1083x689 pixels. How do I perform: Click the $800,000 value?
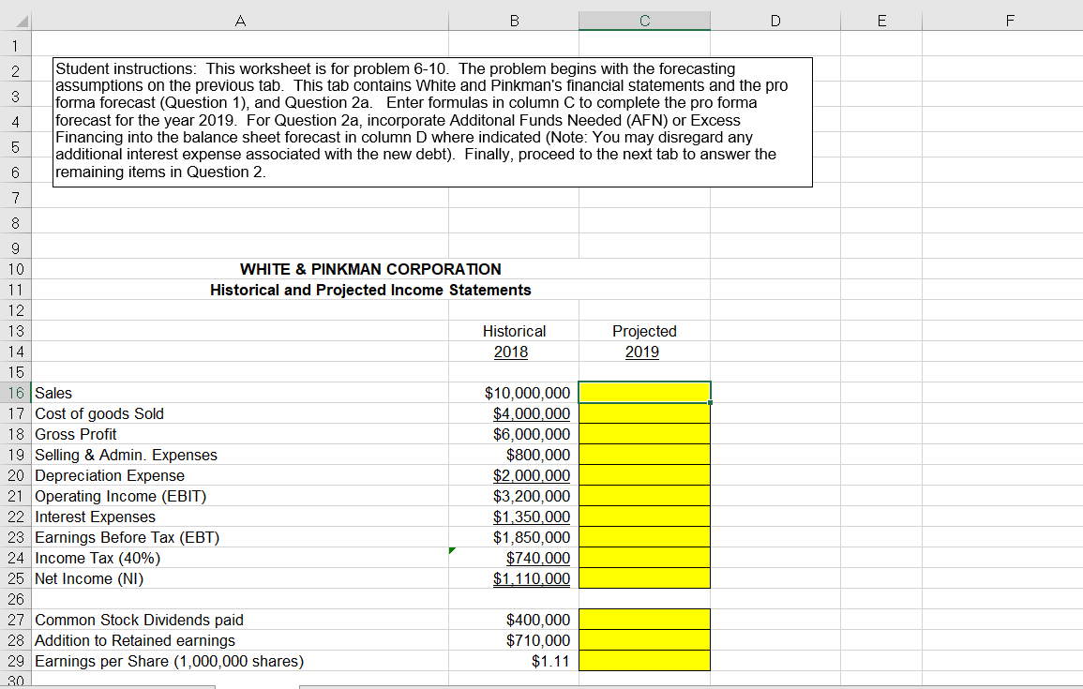538,455
